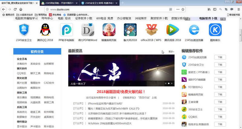Open the 腾讯QQ 2018 penguin icon

tap(45, 30)
